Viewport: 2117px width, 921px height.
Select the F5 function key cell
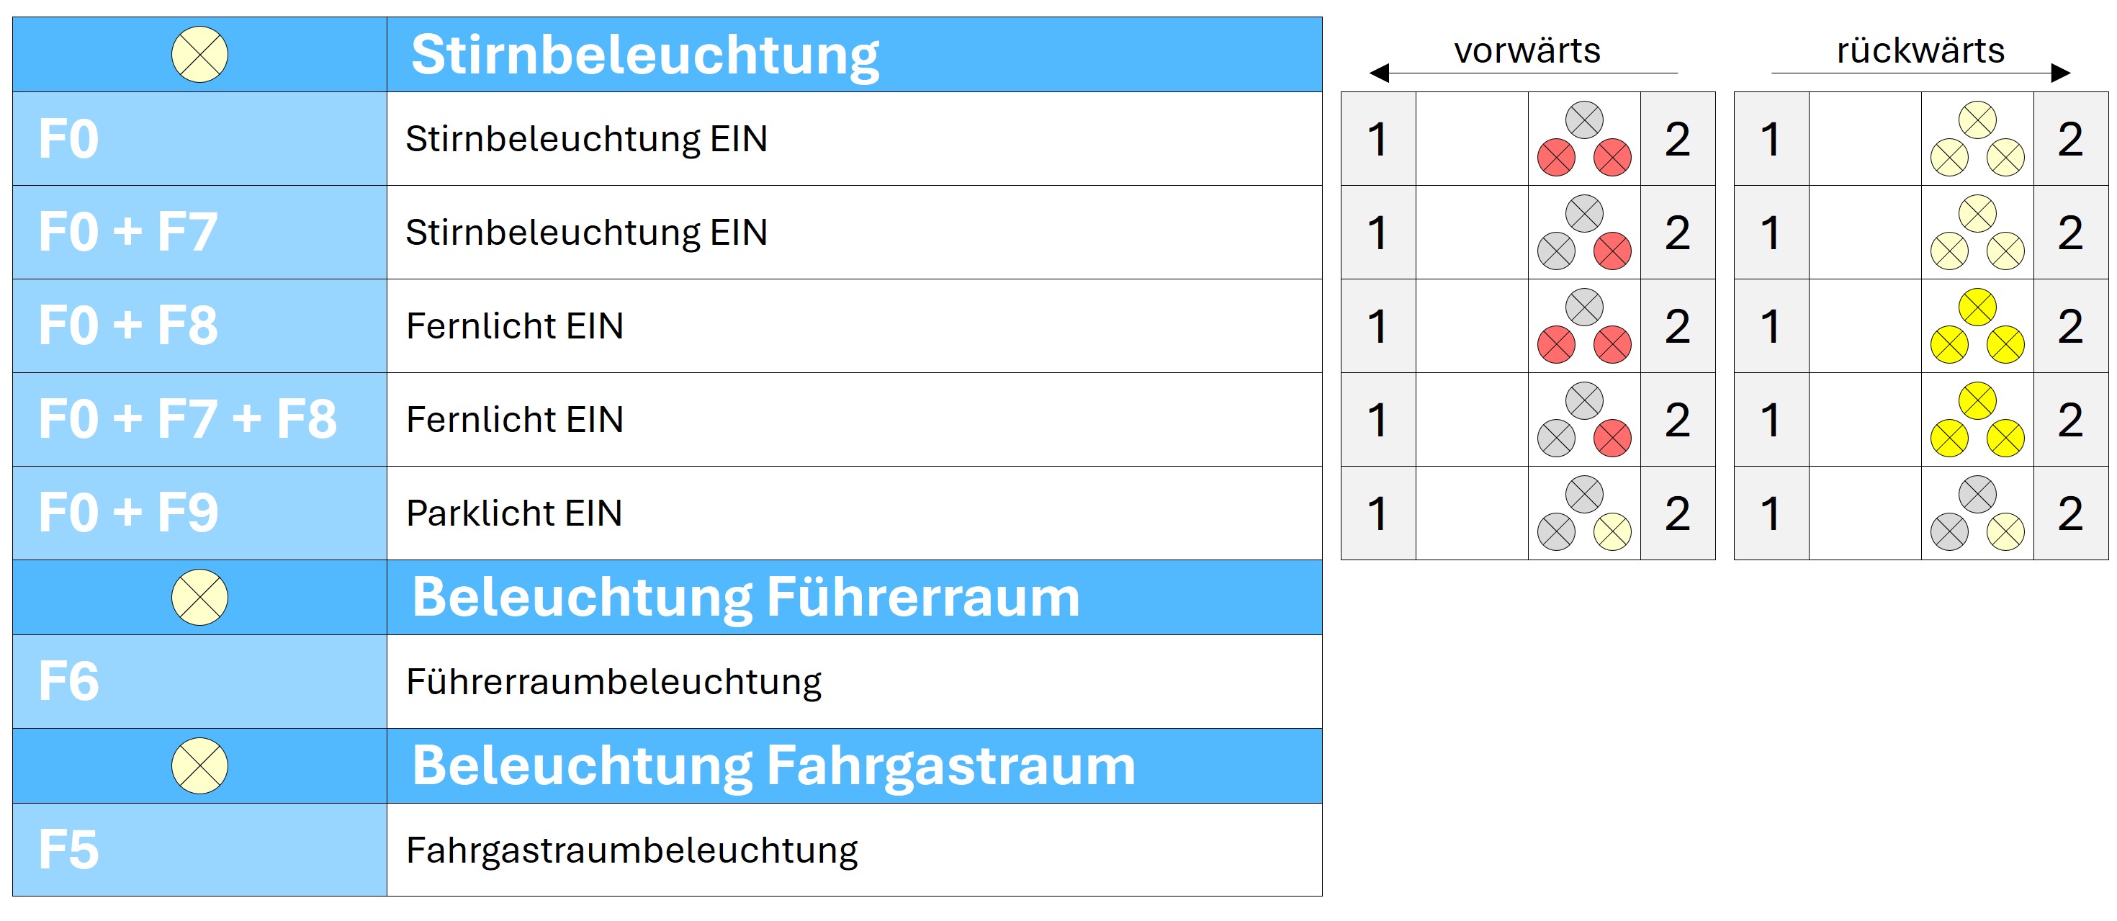pyautogui.click(x=199, y=850)
